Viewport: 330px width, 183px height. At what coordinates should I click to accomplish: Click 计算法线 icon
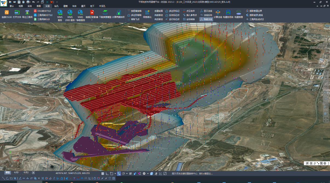coord(217,13)
